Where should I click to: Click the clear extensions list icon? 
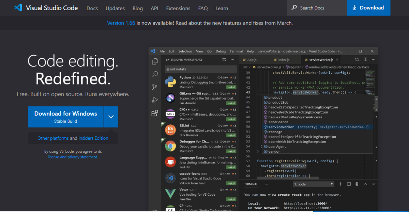coord(224,60)
